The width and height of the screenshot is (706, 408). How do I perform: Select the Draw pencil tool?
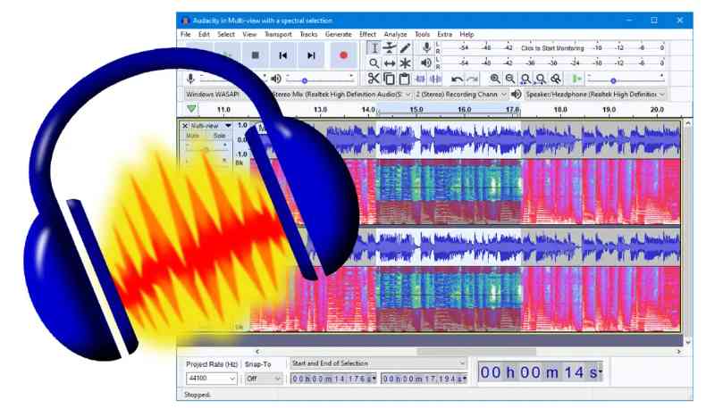[x=405, y=47]
